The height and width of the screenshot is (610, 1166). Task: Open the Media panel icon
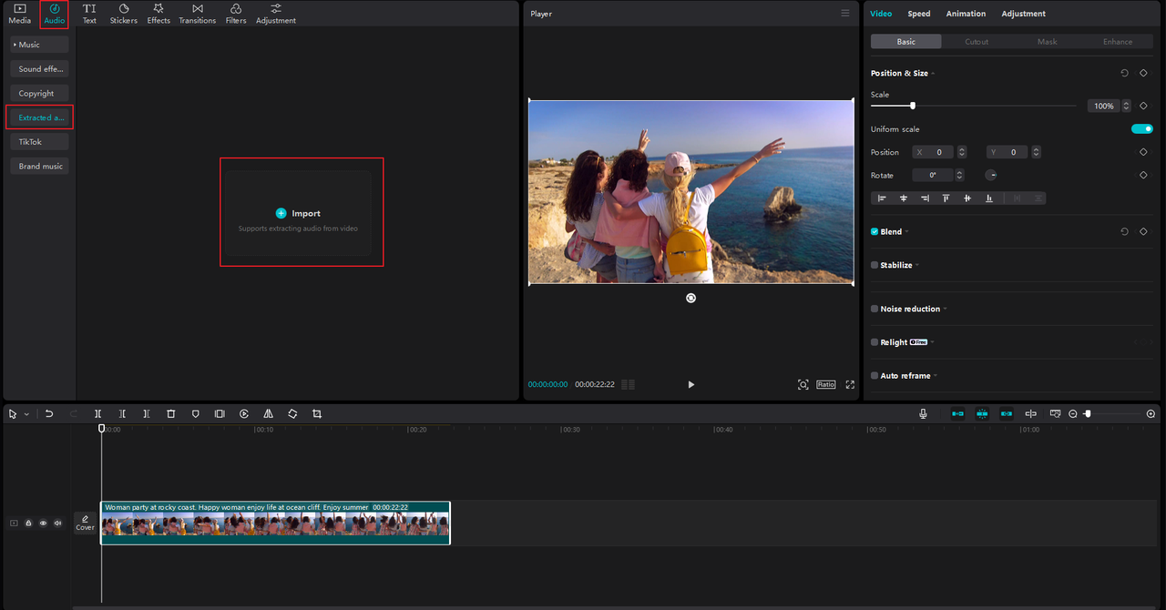(19, 8)
